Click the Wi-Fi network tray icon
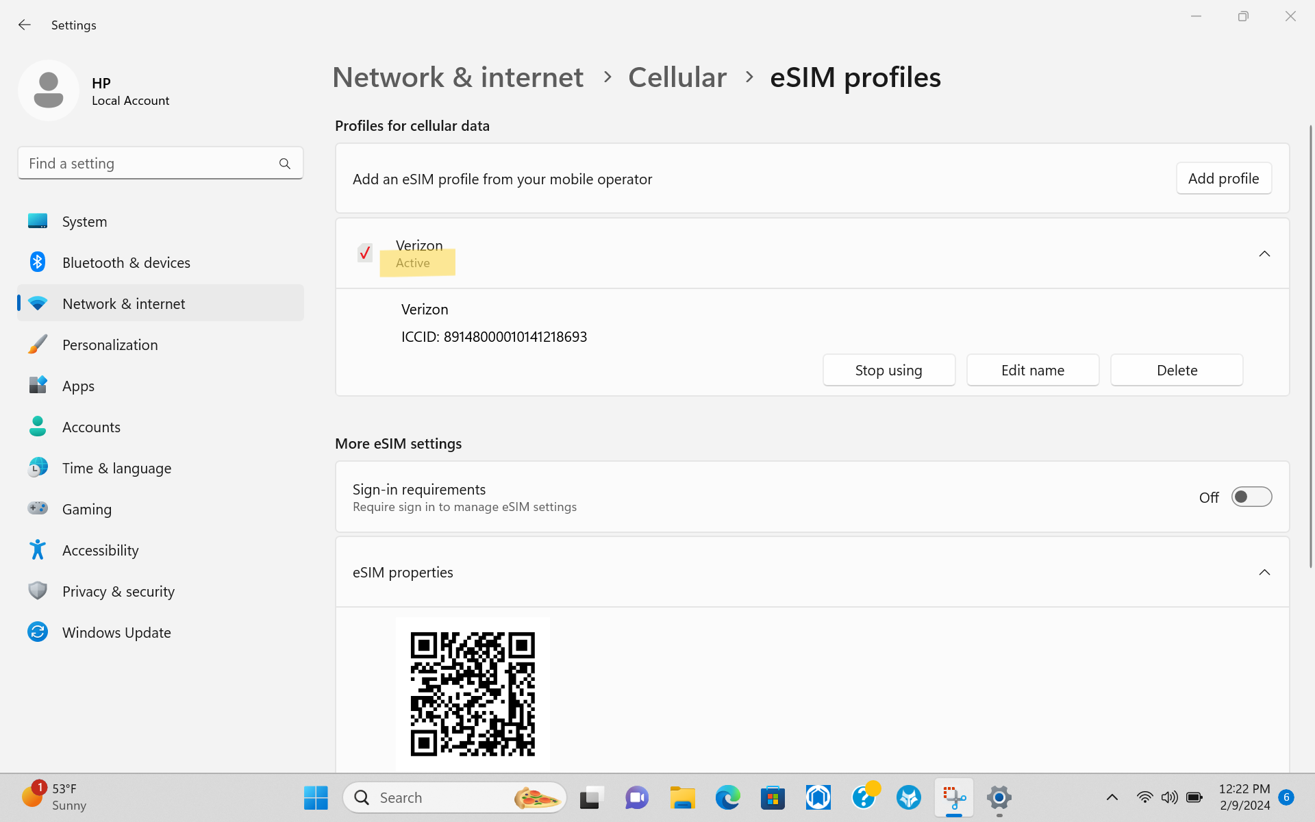This screenshot has height=822, width=1315. 1144,797
